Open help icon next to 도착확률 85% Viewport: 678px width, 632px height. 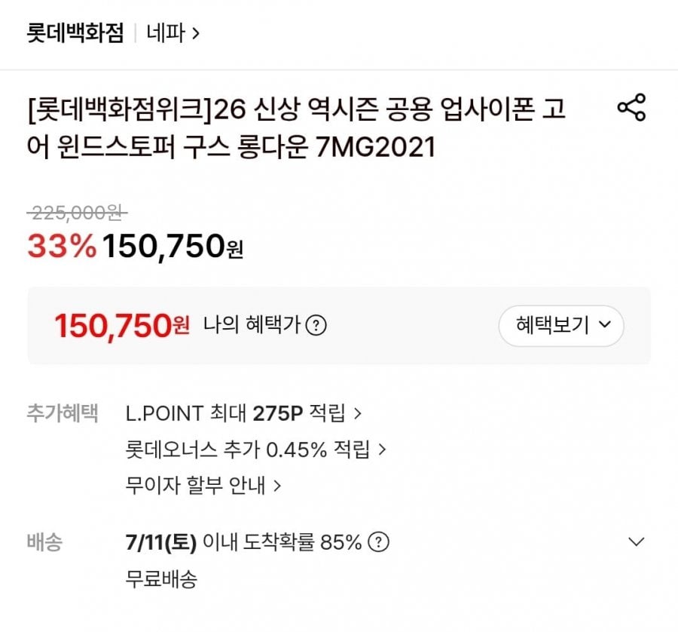[x=378, y=541]
